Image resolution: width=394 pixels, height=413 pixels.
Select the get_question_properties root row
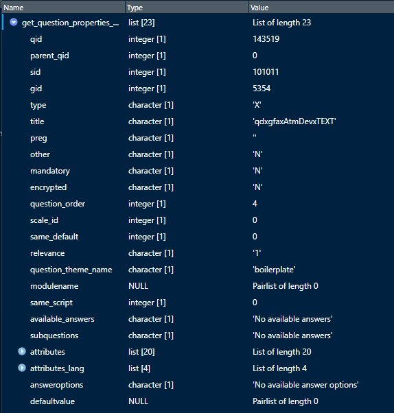click(x=198, y=23)
